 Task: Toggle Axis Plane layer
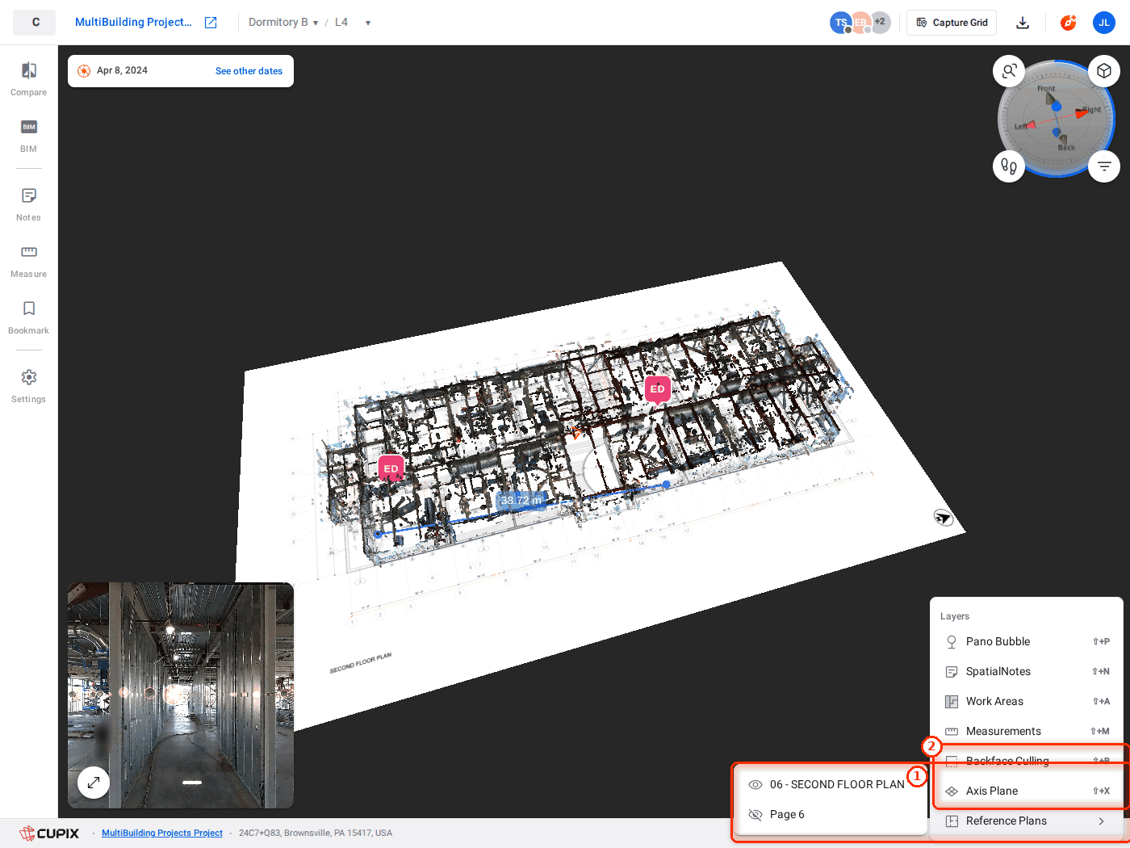coord(1027,791)
